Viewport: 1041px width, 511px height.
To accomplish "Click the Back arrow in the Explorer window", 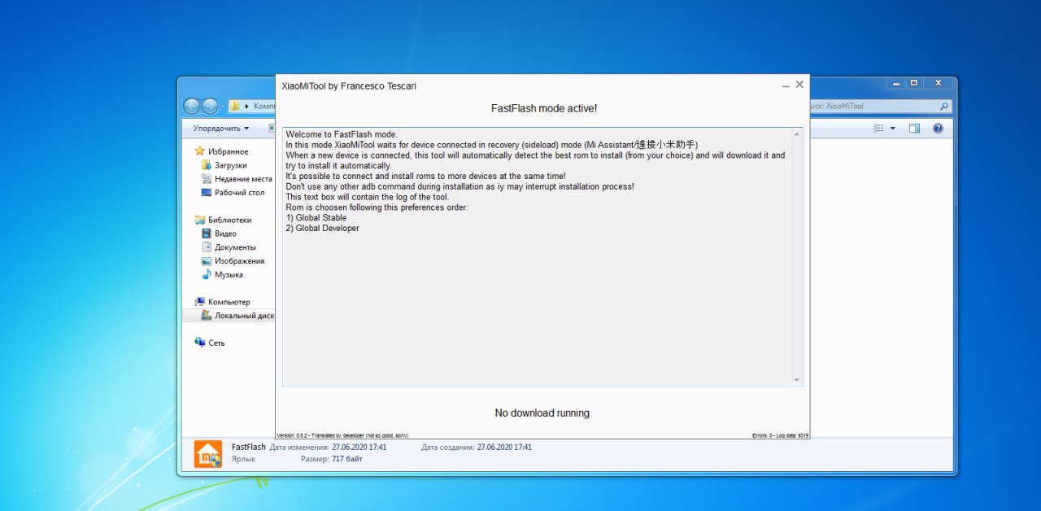I will 192,106.
